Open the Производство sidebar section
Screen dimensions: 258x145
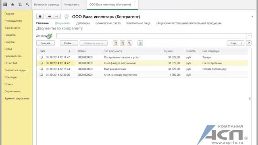click(x=13, y=56)
